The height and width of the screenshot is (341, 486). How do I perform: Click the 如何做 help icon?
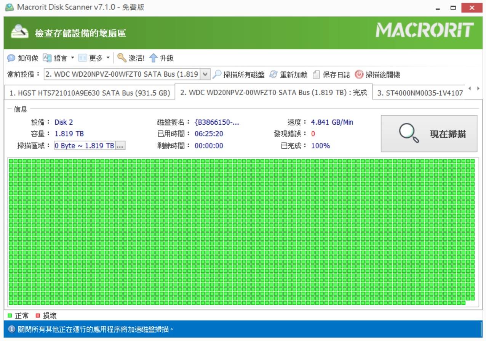click(x=11, y=58)
